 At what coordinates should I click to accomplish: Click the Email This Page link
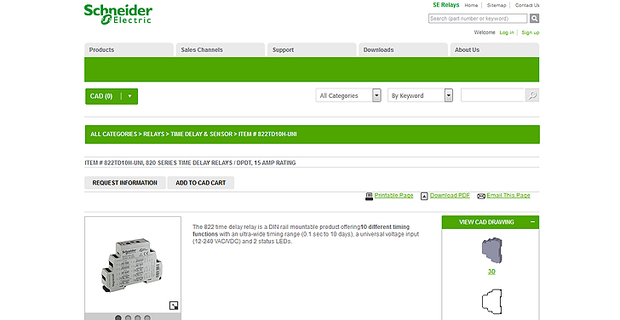(508, 195)
